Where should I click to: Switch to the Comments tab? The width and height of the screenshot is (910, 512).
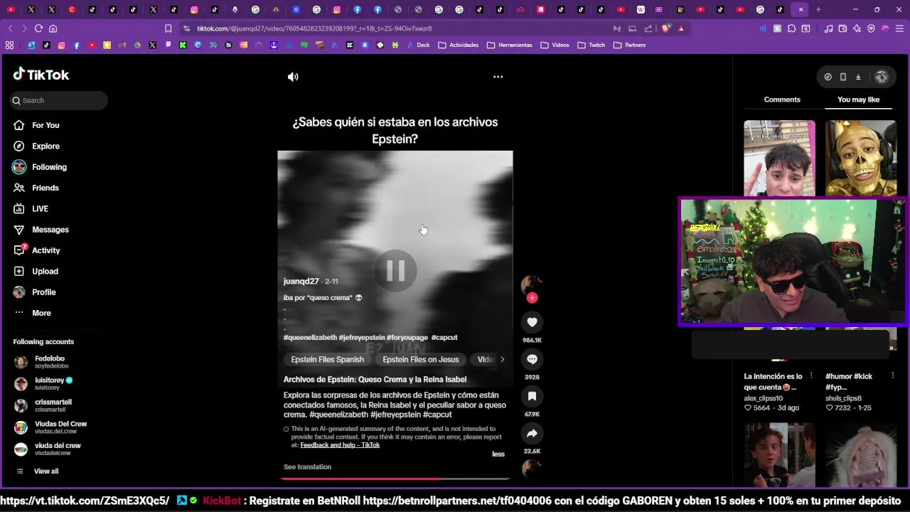coord(782,100)
